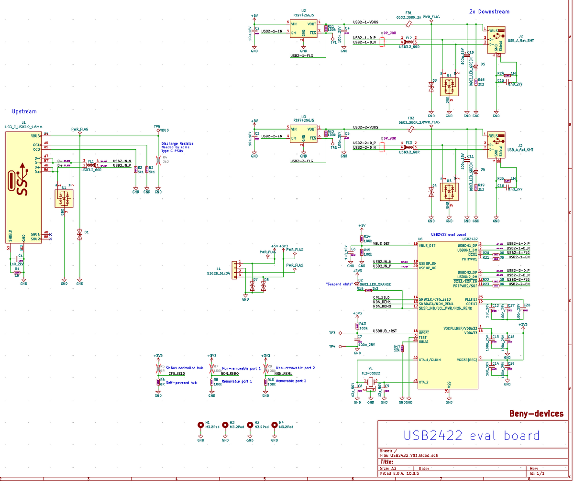Select common mode choke FL3
Screen dimensions: 574x482
[408, 147]
